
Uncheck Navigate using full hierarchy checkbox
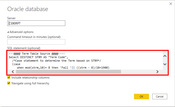coord(9,83)
